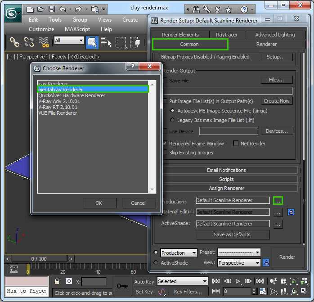The height and width of the screenshot is (302, 314).
Task: Open the Files... output button
Action: 277,80
